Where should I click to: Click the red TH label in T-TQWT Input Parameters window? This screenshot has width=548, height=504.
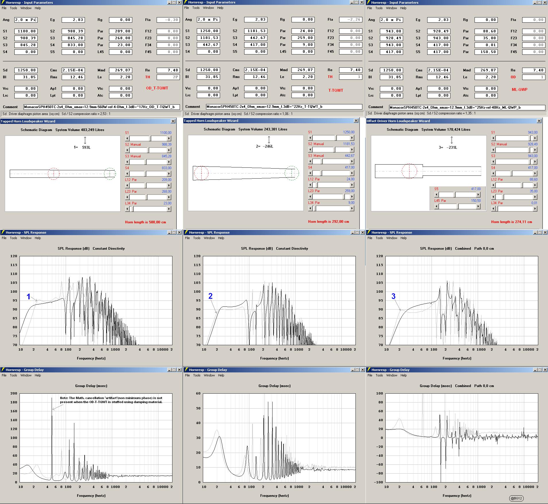pyautogui.click(x=330, y=77)
